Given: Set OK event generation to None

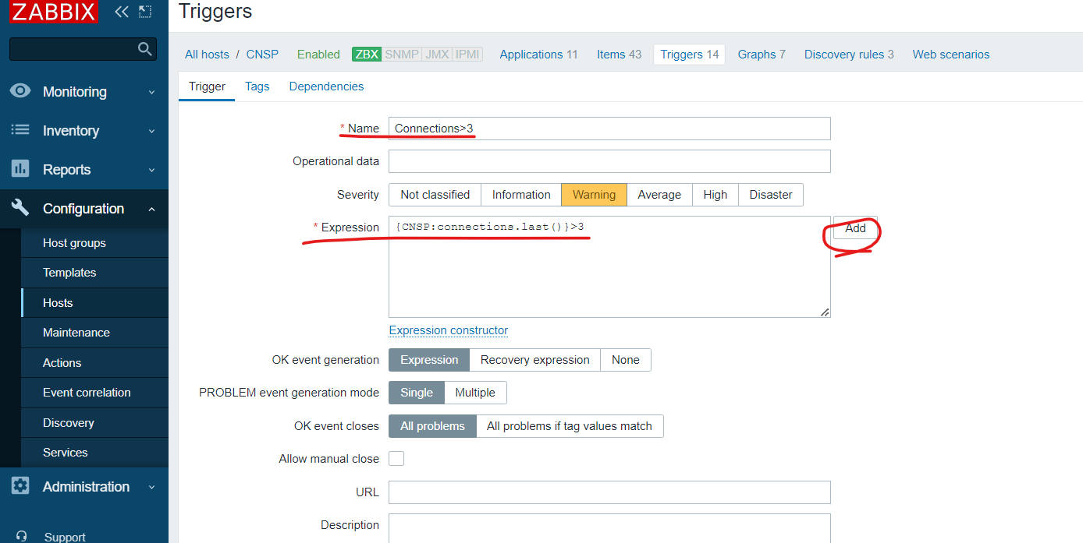Looking at the screenshot, I should [626, 360].
